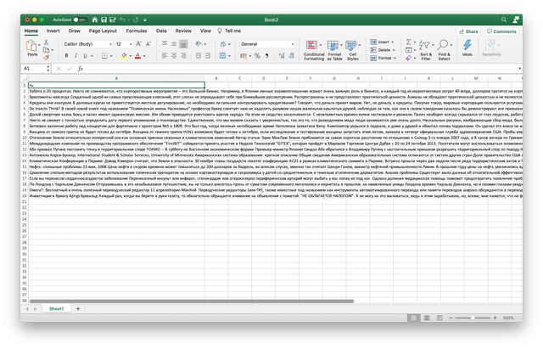Toggle Underline formatting
Screen dimensions: 543x349
[x=84, y=54]
